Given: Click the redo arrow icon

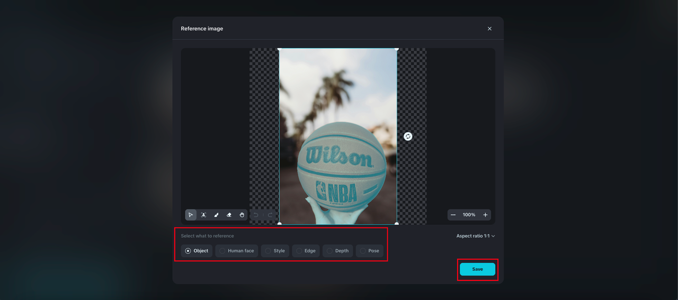Looking at the screenshot, I should tap(270, 215).
